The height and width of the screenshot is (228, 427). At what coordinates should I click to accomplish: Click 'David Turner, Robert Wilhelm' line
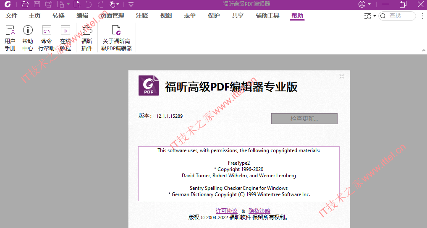click(x=239, y=176)
